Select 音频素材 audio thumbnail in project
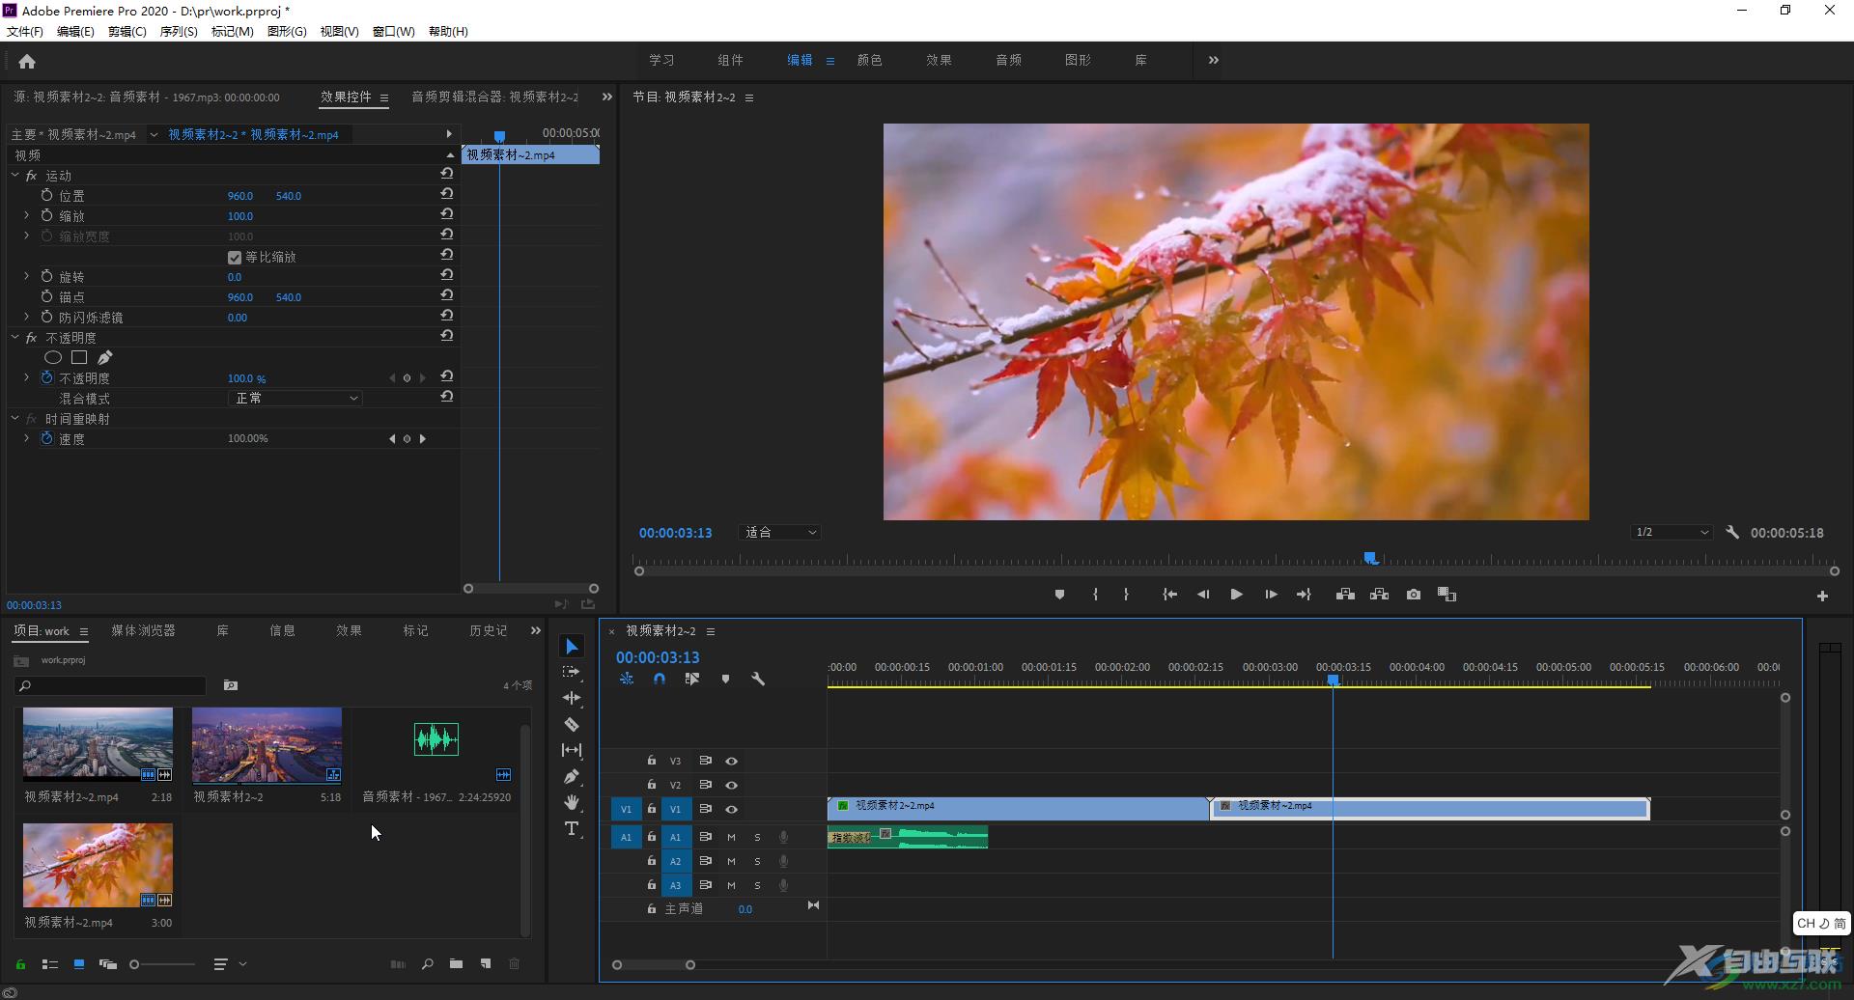 coord(436,739)
